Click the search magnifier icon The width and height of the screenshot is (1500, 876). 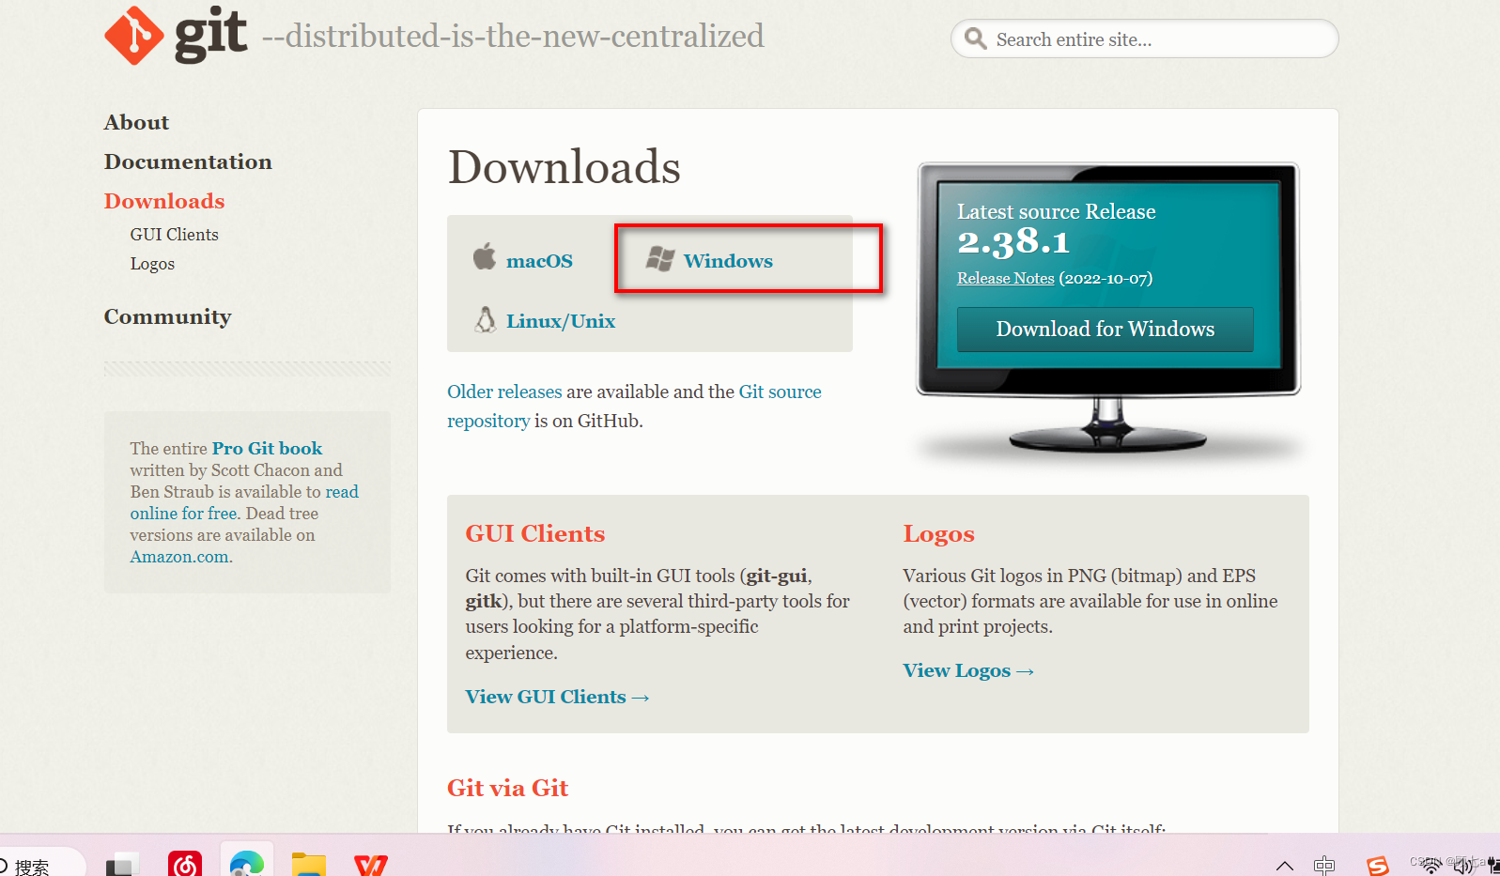tap(976, 38)
